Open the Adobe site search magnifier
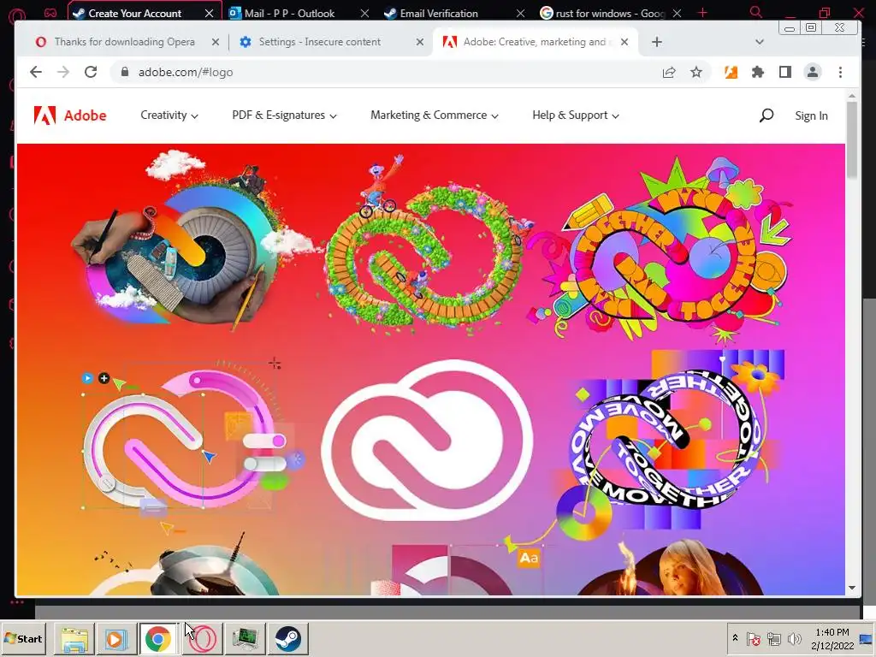This screenshot has width=876, height=657. point(766,115)
